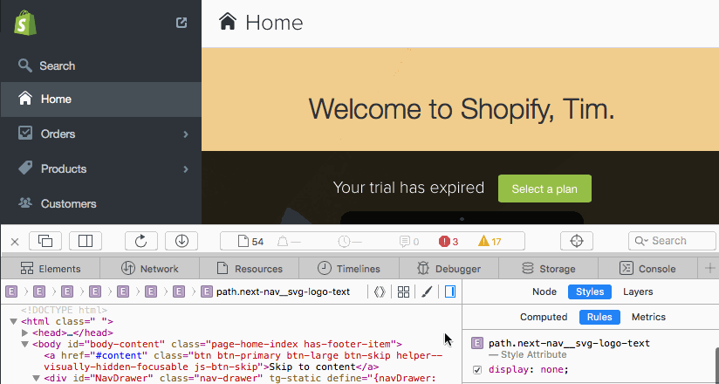Click the Select a plan button
The image size is (719, 384).
pyautogui.click(x=544, y=189)
